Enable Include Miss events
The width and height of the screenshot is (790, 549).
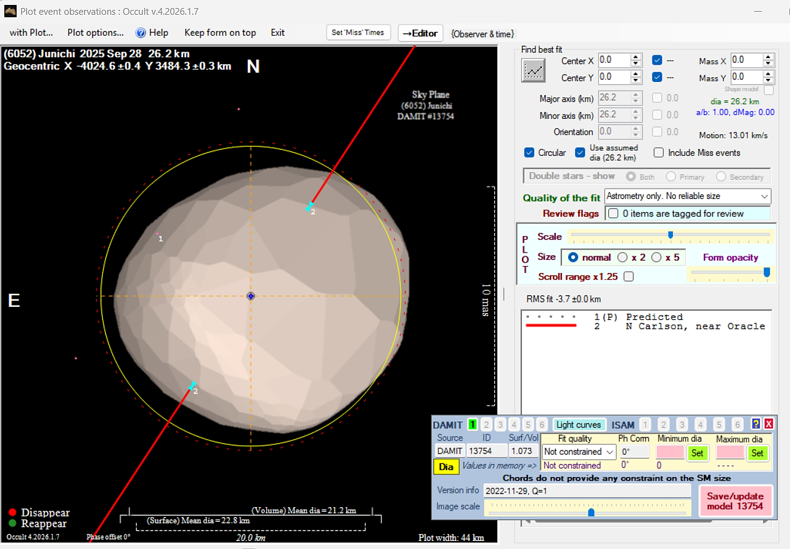[x=659, y=153]
